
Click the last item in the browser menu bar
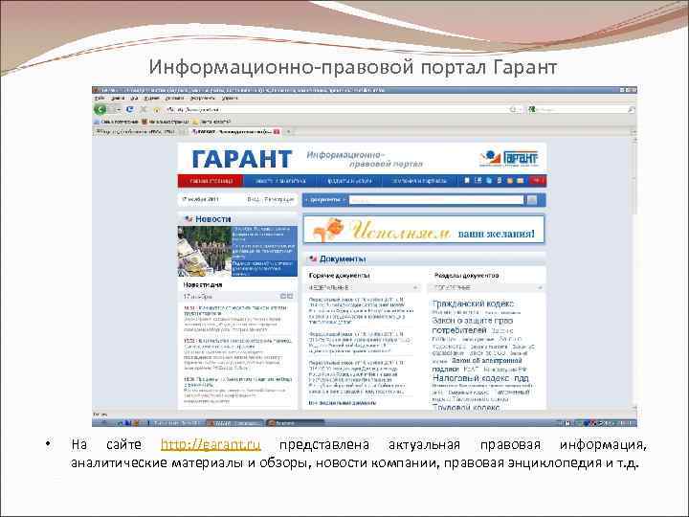click(230, 98)
